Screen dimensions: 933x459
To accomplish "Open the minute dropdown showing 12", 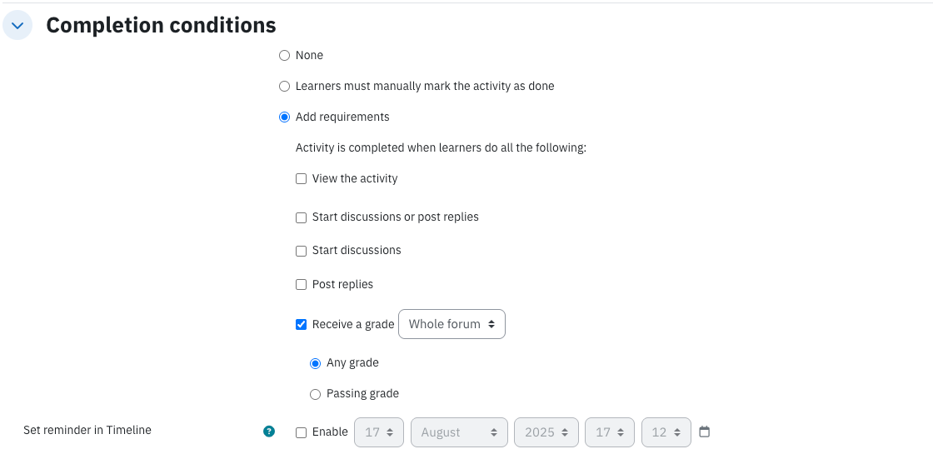I will coord(666,432).
